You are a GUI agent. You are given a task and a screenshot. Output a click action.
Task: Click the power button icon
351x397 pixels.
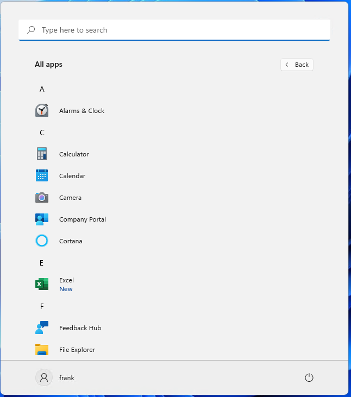coord(309,377)
